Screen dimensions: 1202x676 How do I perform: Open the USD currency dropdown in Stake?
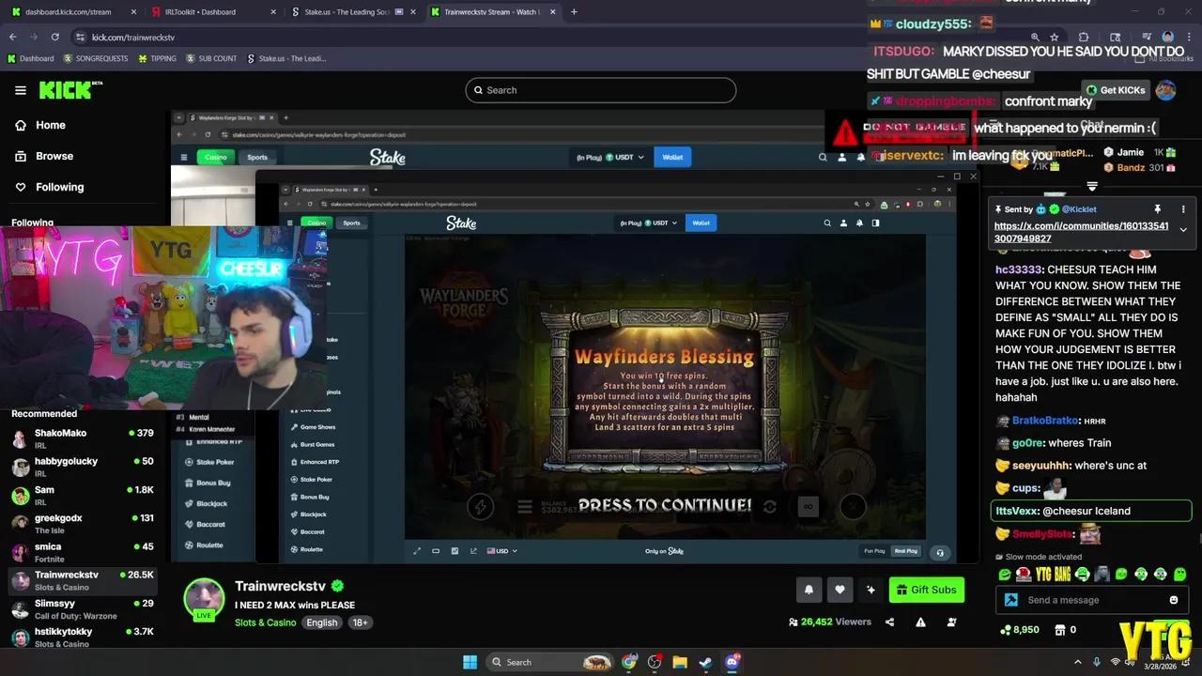[x=502, y=551]
